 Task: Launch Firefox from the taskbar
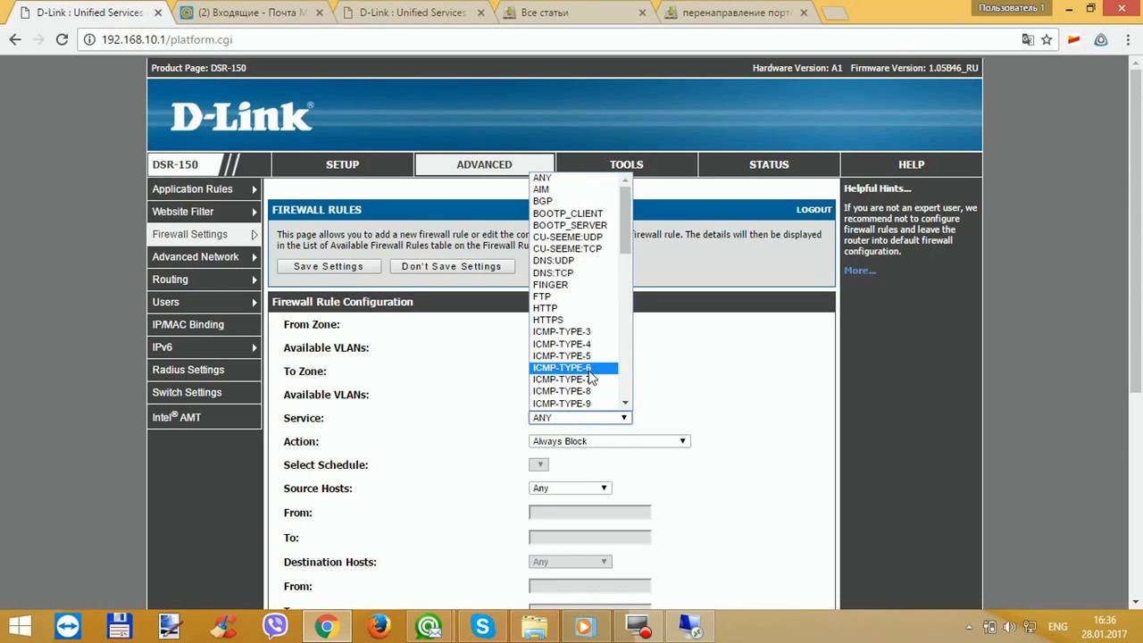[379, 626]
